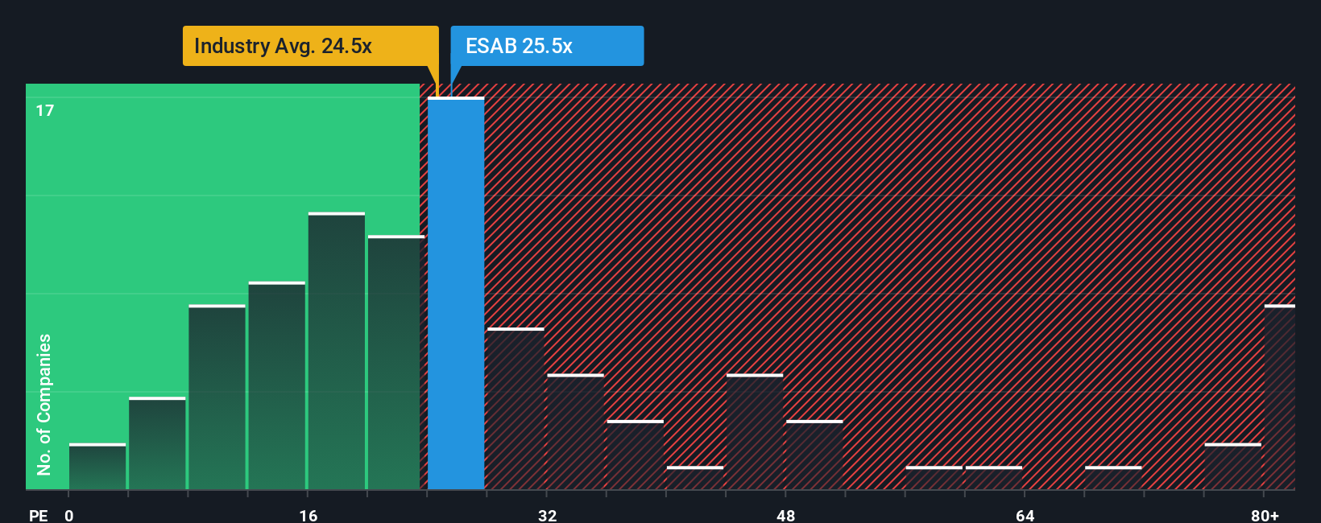Click the tallest green bar near 16
The height and width of the screenshot is (523, 1321).
pyautogui.click(x=337, y=351)
